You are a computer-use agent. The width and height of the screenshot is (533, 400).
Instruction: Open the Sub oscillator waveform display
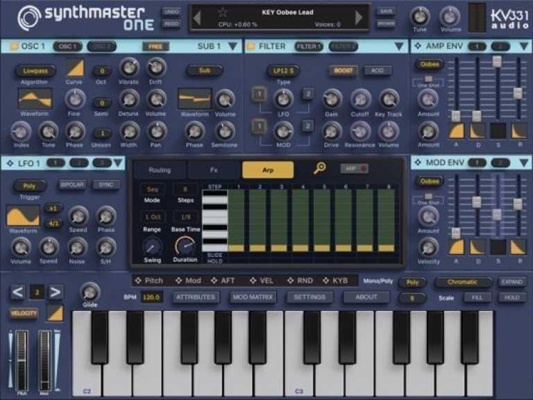194,99
